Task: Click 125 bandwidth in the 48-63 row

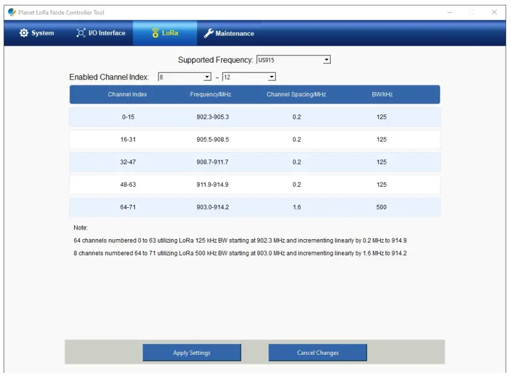Action: 381,184
